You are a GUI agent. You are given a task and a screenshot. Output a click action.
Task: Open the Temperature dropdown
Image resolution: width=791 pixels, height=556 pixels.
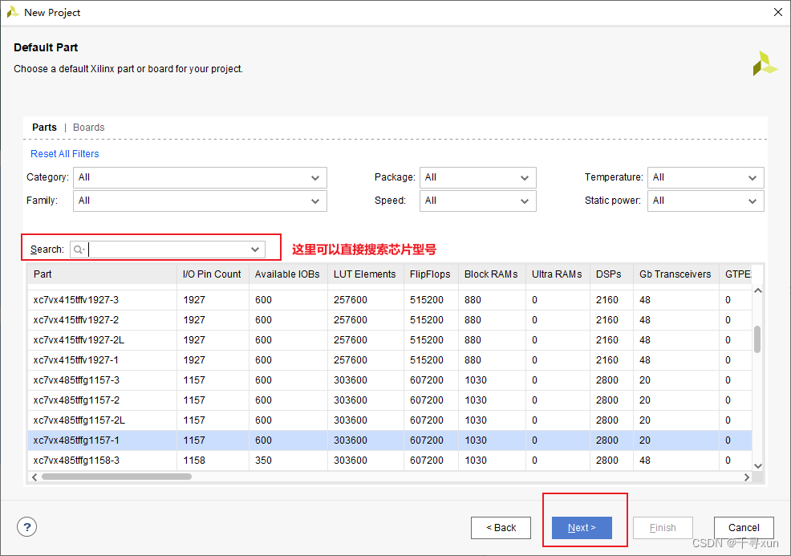pos(706,177)
